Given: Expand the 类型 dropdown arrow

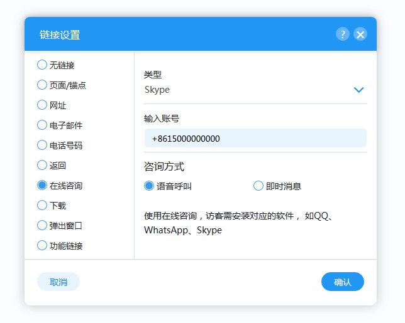Looking at the screenshot, I should [358, 90].
